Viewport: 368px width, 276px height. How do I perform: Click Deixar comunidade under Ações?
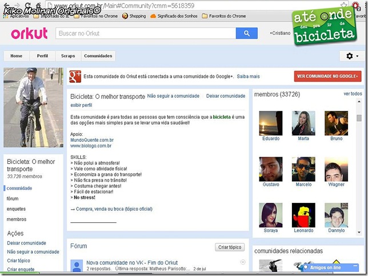coord(26,243)
